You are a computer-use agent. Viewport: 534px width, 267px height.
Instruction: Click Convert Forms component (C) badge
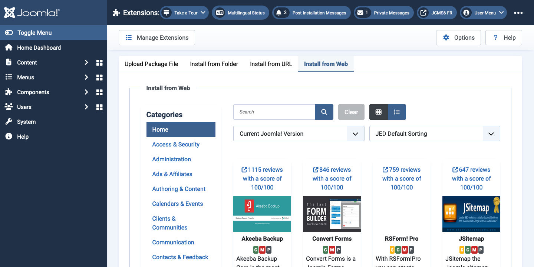[x=325, y=250]
